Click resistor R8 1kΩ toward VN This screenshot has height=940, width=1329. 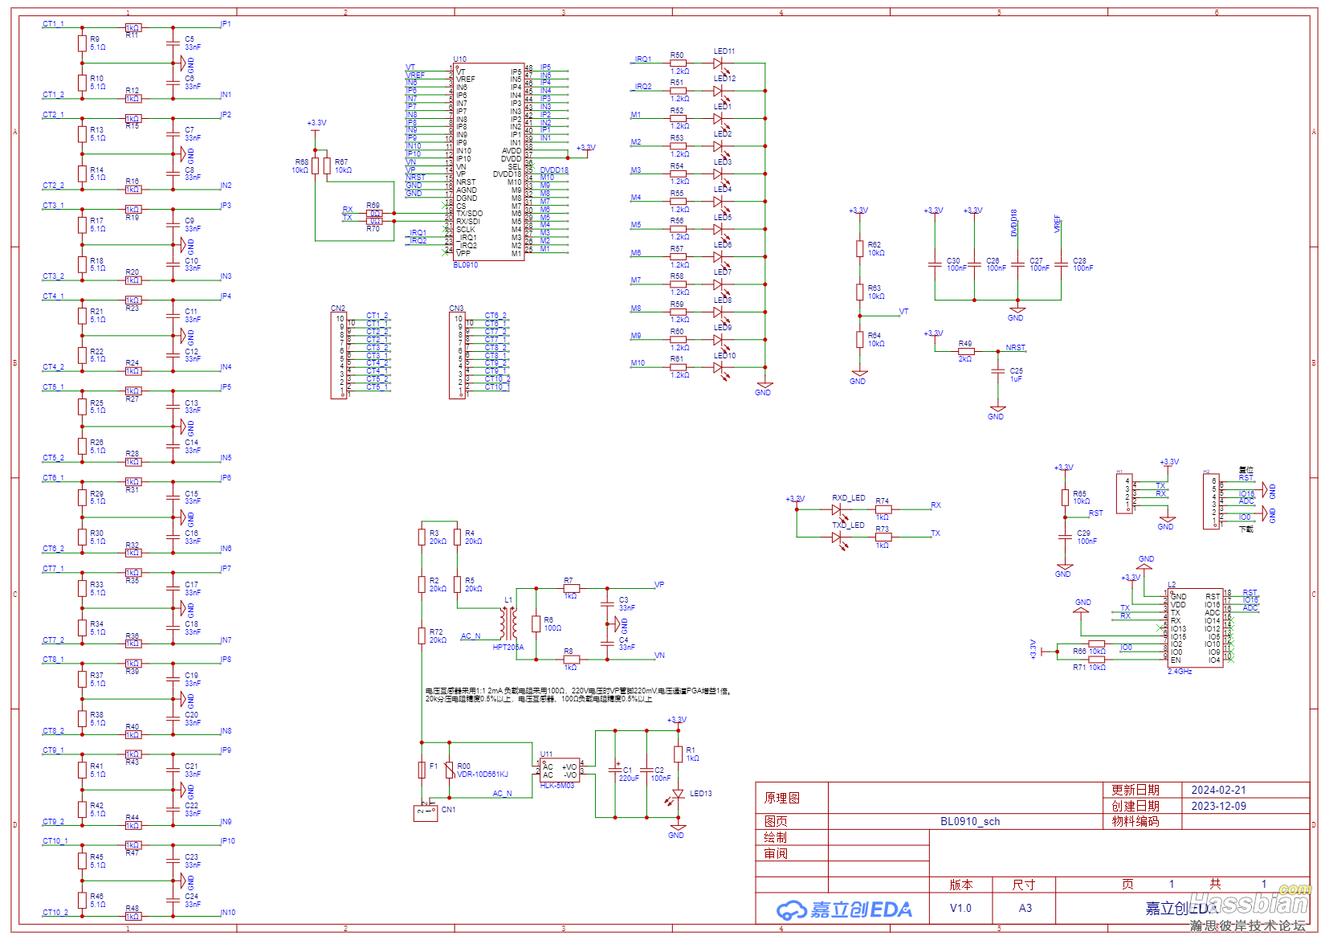[571, 660]
